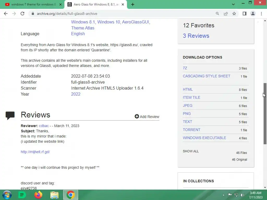Open the taskbar clock showing 3:49 AM
Image resolution: width=267 pixels, height=200 pixels.
pos(256,195)
